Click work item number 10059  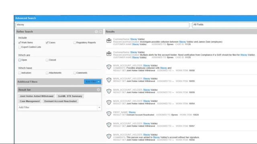click(x=192, y=92)
